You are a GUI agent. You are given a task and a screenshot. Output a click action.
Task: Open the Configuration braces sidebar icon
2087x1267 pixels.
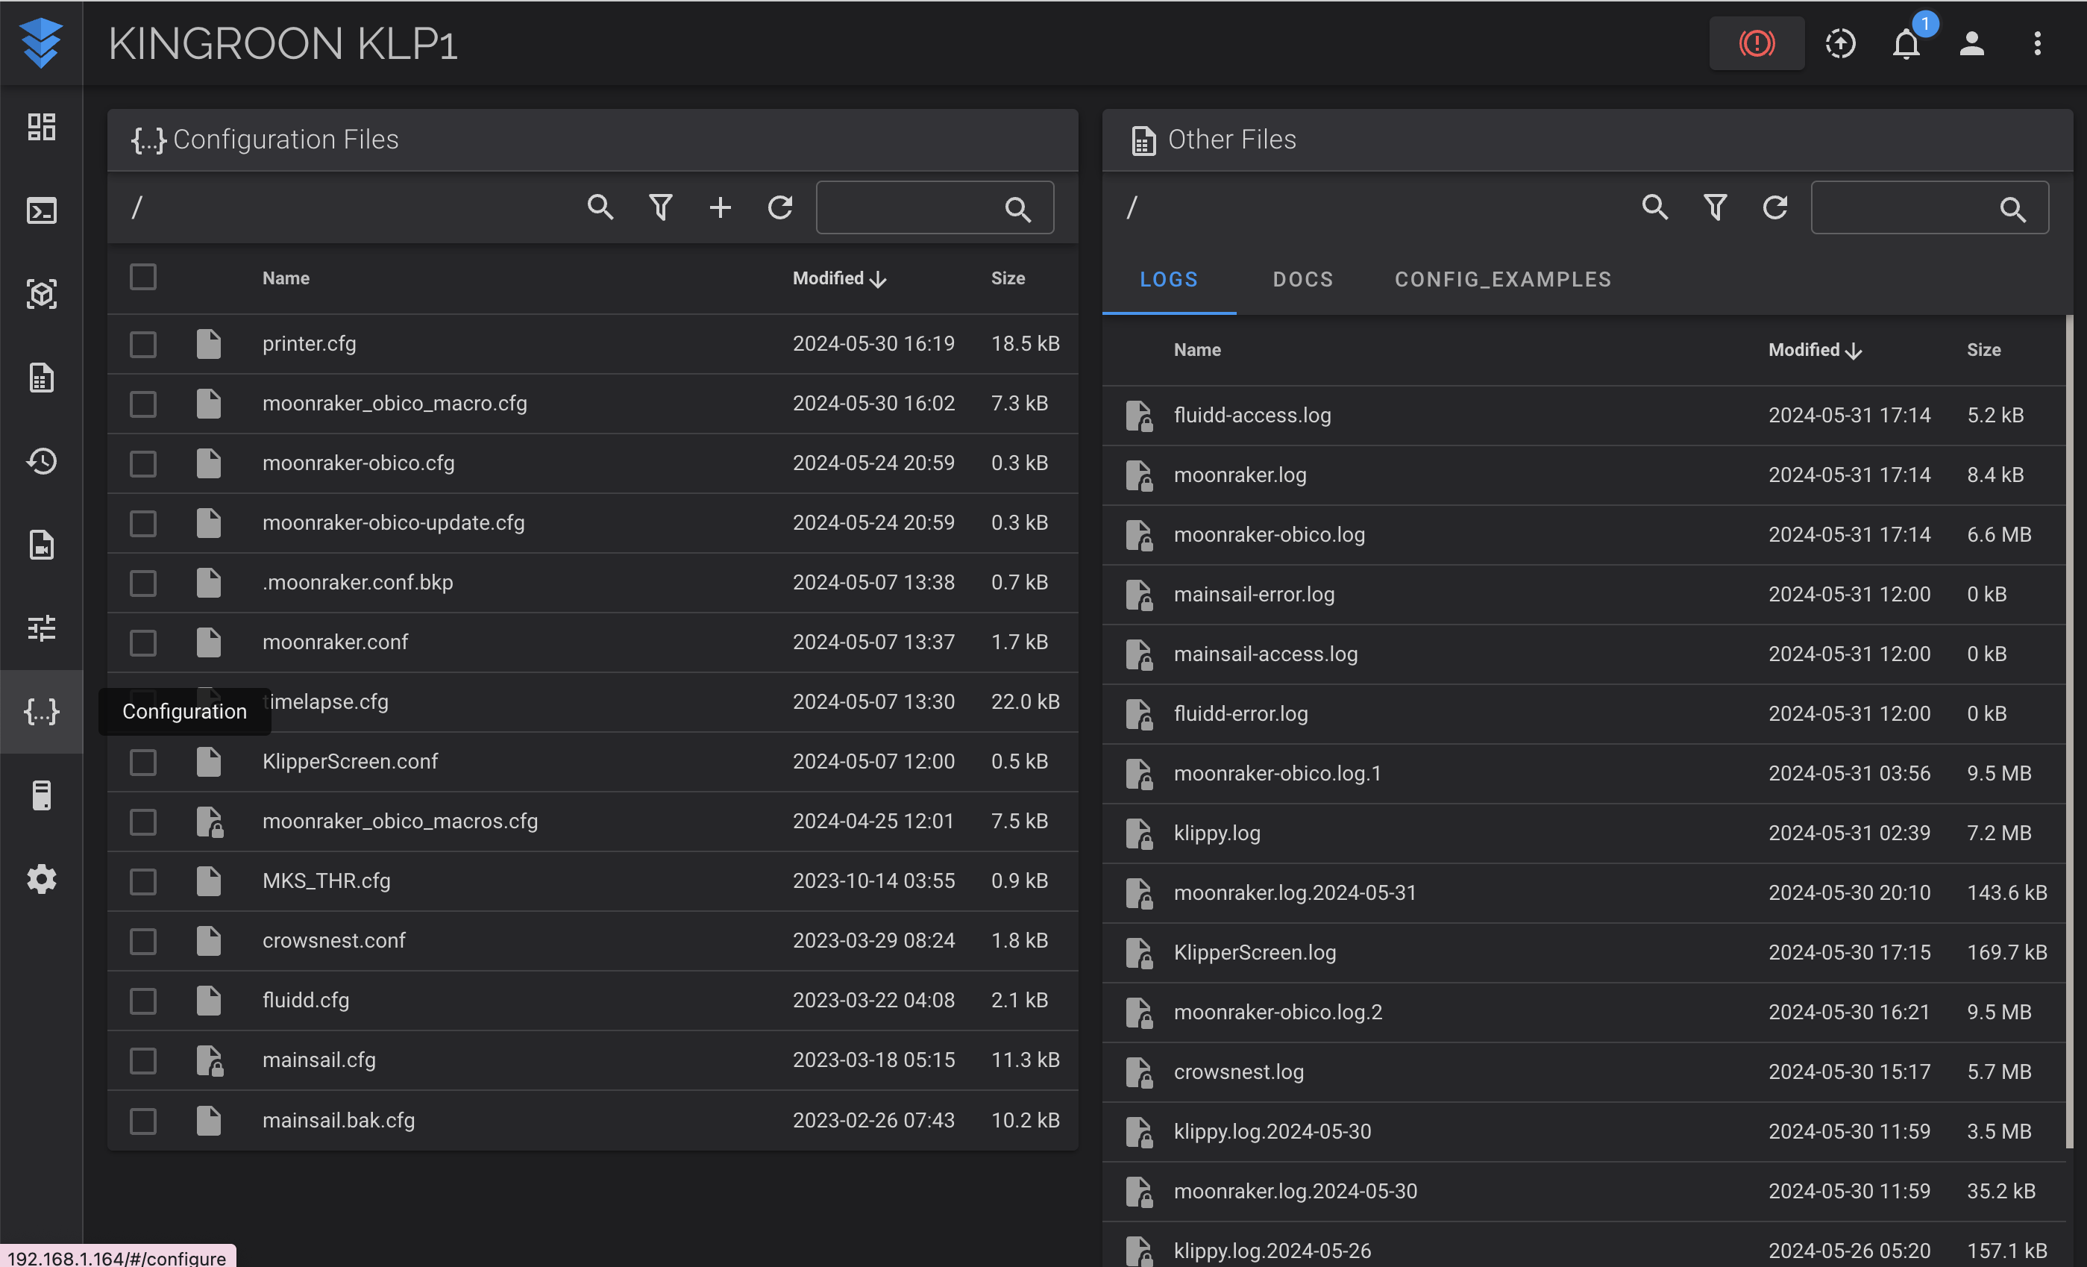pos(42,711)
